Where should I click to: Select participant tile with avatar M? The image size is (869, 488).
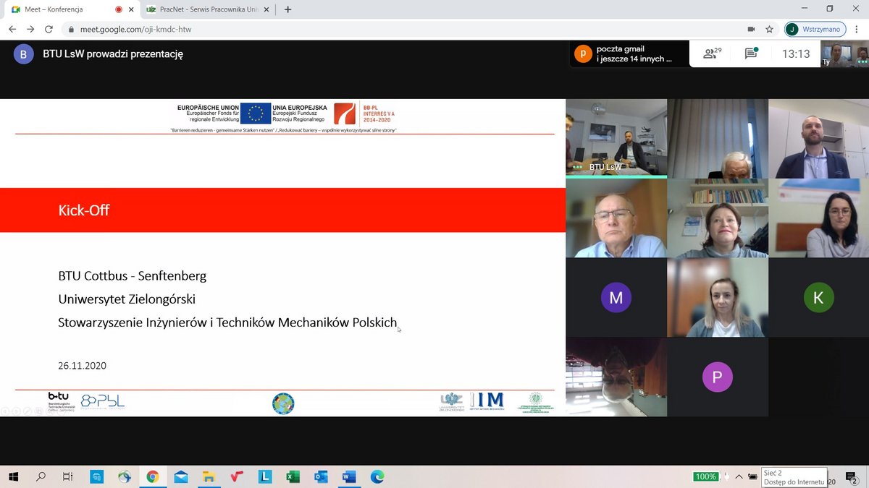(x=616, y=297)
